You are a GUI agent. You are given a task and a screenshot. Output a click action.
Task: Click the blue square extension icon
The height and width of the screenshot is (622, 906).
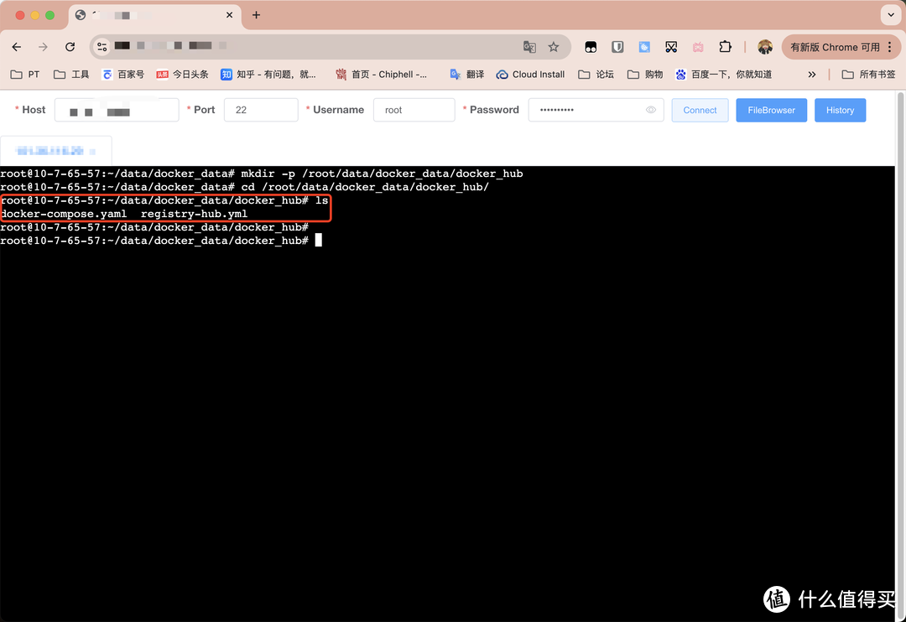[x=644, y=47]
